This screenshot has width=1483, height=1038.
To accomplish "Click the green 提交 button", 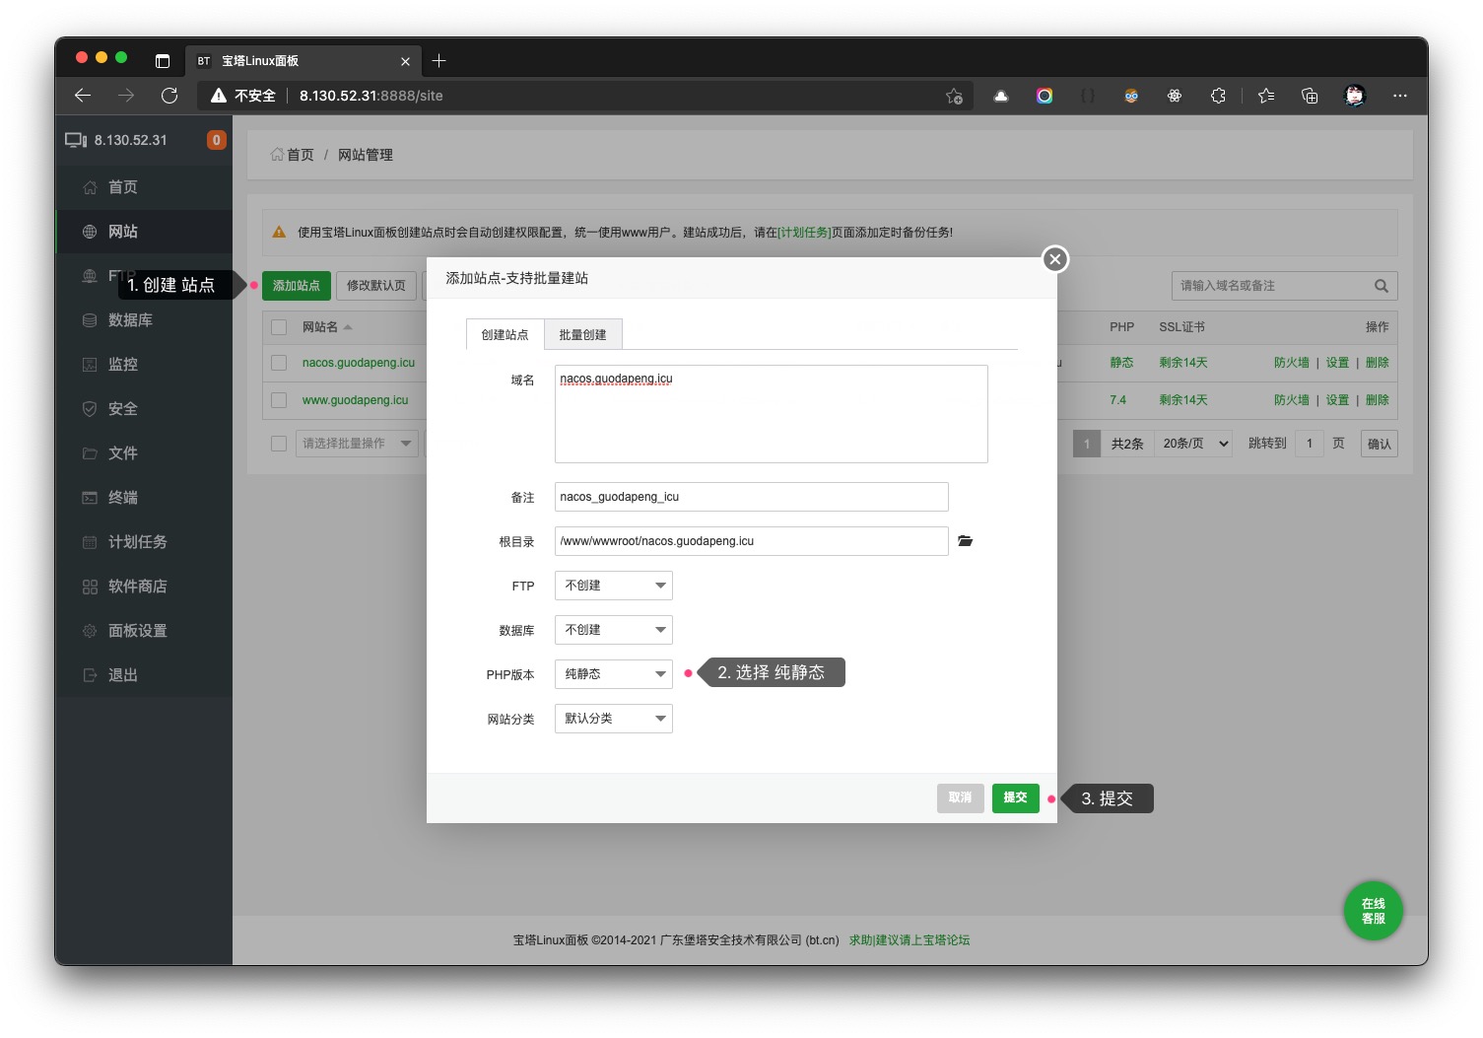I will tap(1015, 797).
